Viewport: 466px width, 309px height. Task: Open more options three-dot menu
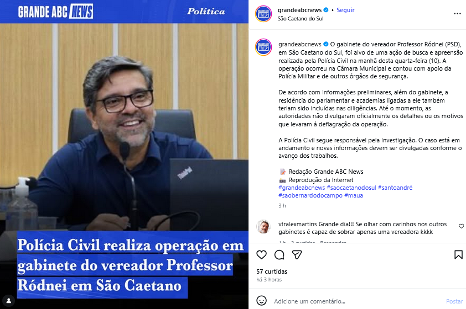coord(457,14)
